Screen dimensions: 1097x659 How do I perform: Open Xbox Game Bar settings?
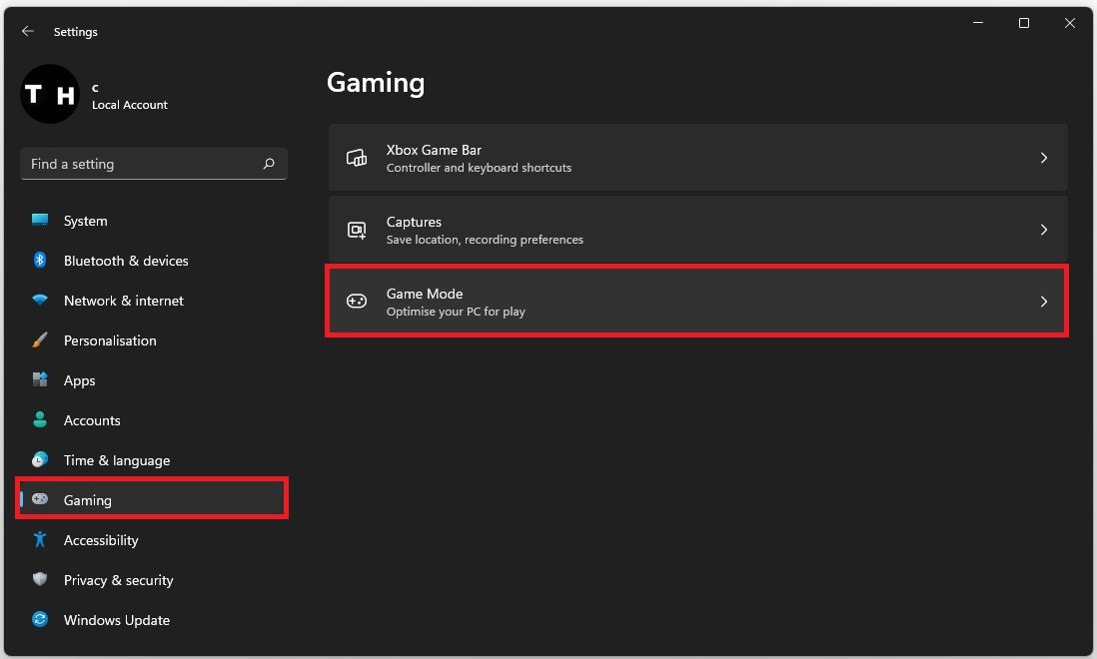click(x=697, y=158)
